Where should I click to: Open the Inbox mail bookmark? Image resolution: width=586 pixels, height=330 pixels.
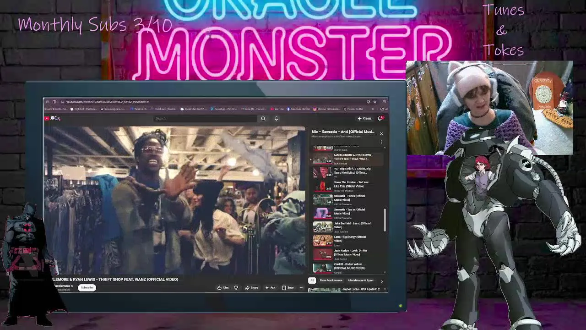(254, 109)
